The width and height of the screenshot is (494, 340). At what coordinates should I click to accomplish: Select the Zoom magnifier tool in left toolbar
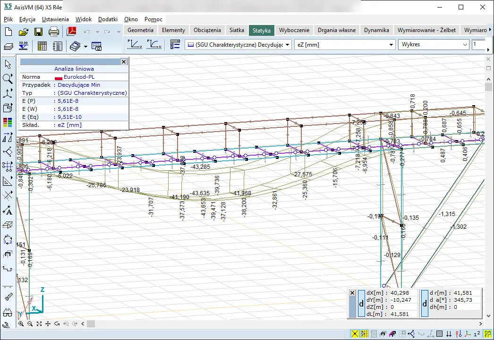(x=8, y=79)
